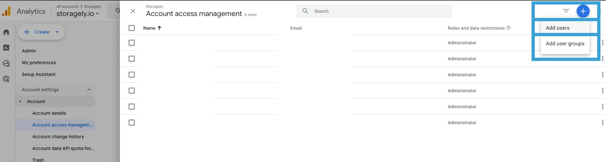
Task: Open the Explore icon in the sidebar
Action: (6, 63)
